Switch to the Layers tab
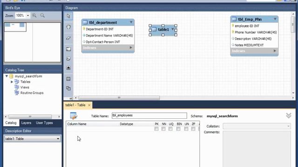 26,123
